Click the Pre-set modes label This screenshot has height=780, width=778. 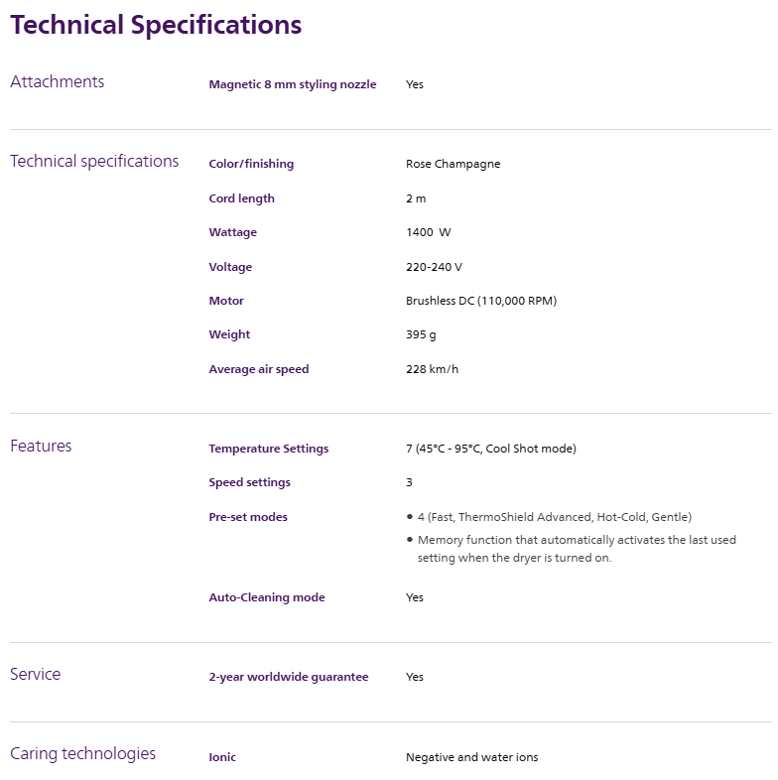(x=248, y=517)
